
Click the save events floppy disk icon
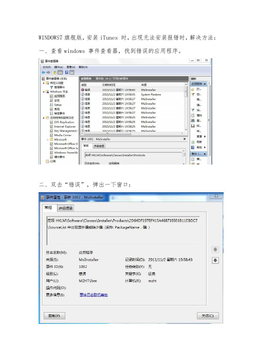(x=193, y=126)
